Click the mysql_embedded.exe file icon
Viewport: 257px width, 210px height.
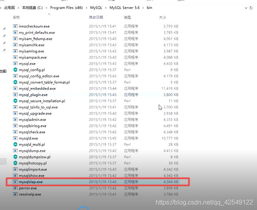pyautogui.click(x=15, y=89)
